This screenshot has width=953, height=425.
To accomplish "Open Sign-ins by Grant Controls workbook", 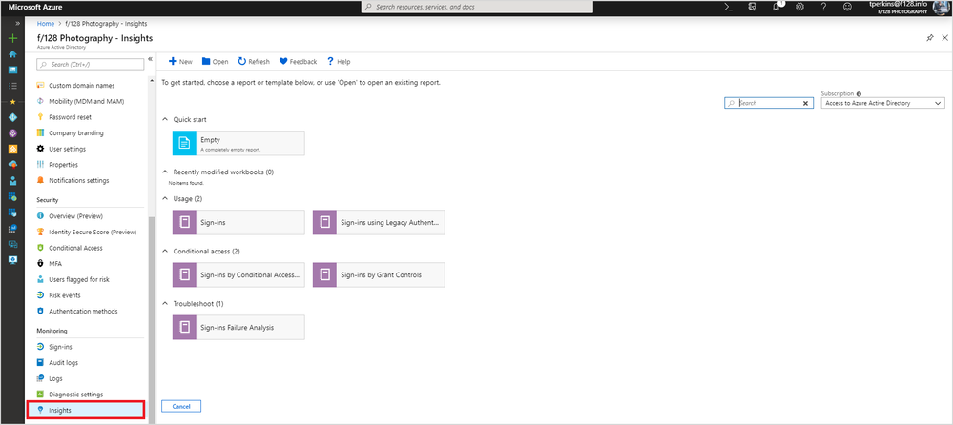I will coord(379,274).
